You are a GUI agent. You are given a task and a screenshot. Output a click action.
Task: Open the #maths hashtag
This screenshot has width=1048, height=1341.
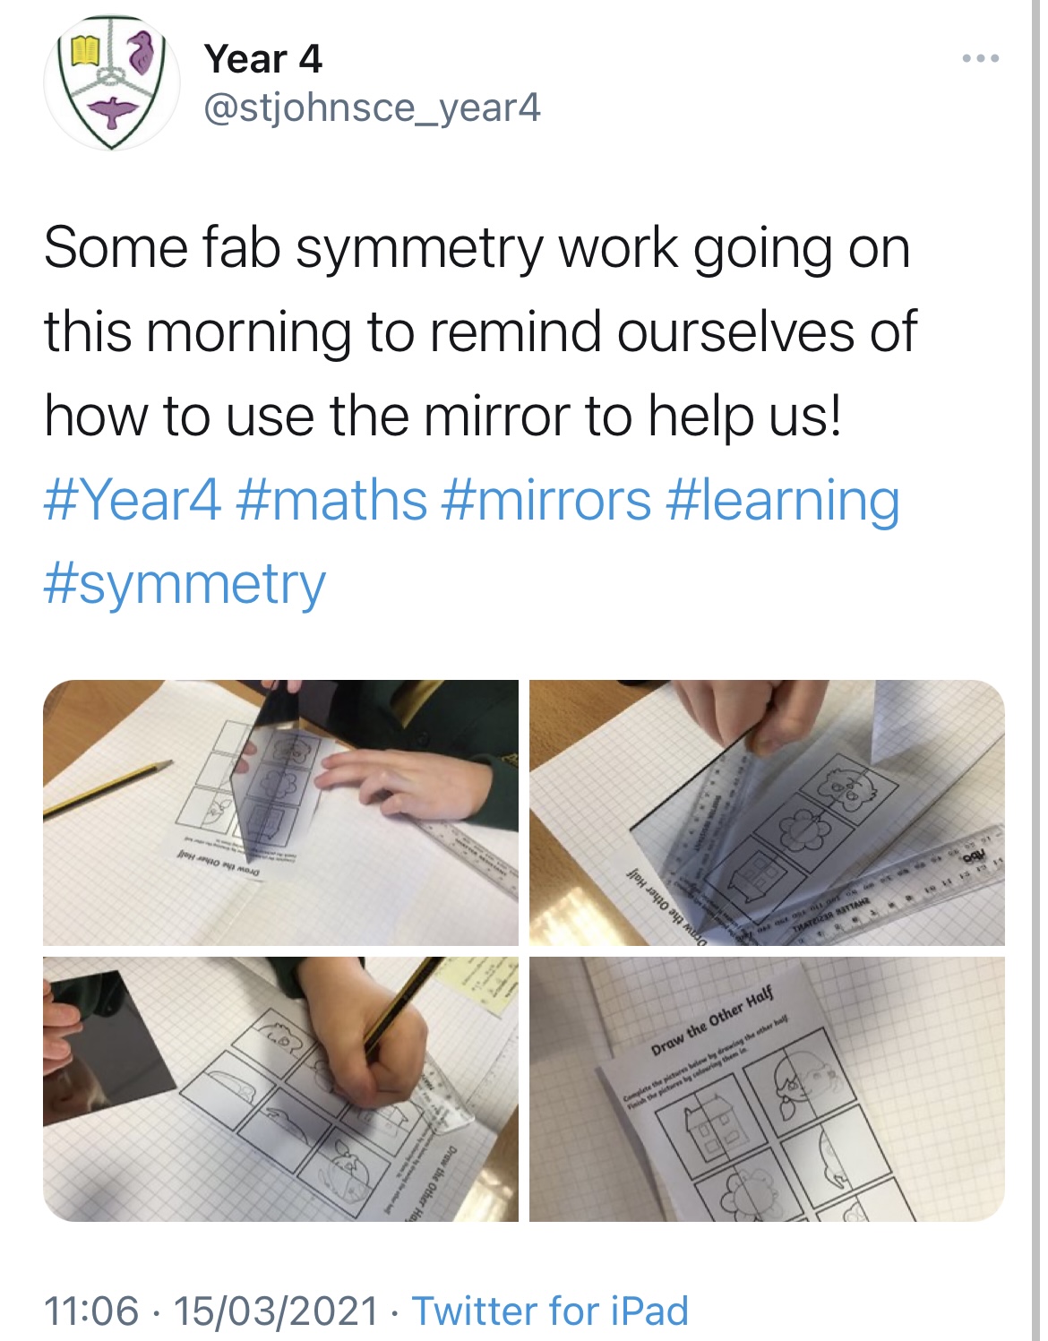[332, 500]
